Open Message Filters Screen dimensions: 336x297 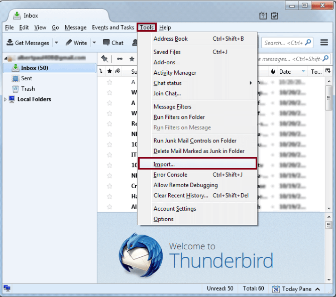click(197, 106)
